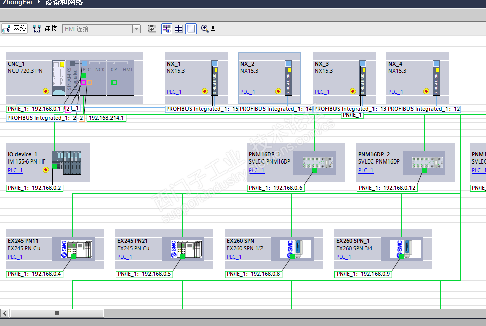Viewport: 486px width, 326px height.
Task: Open the PLC_1 link under NX_3
Action: point(322,92)
